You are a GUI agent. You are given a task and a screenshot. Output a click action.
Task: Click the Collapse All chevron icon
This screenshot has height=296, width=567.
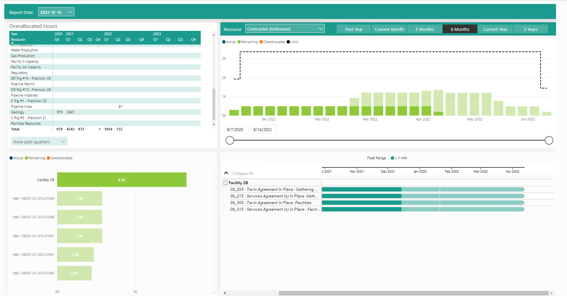click(226, 173)
